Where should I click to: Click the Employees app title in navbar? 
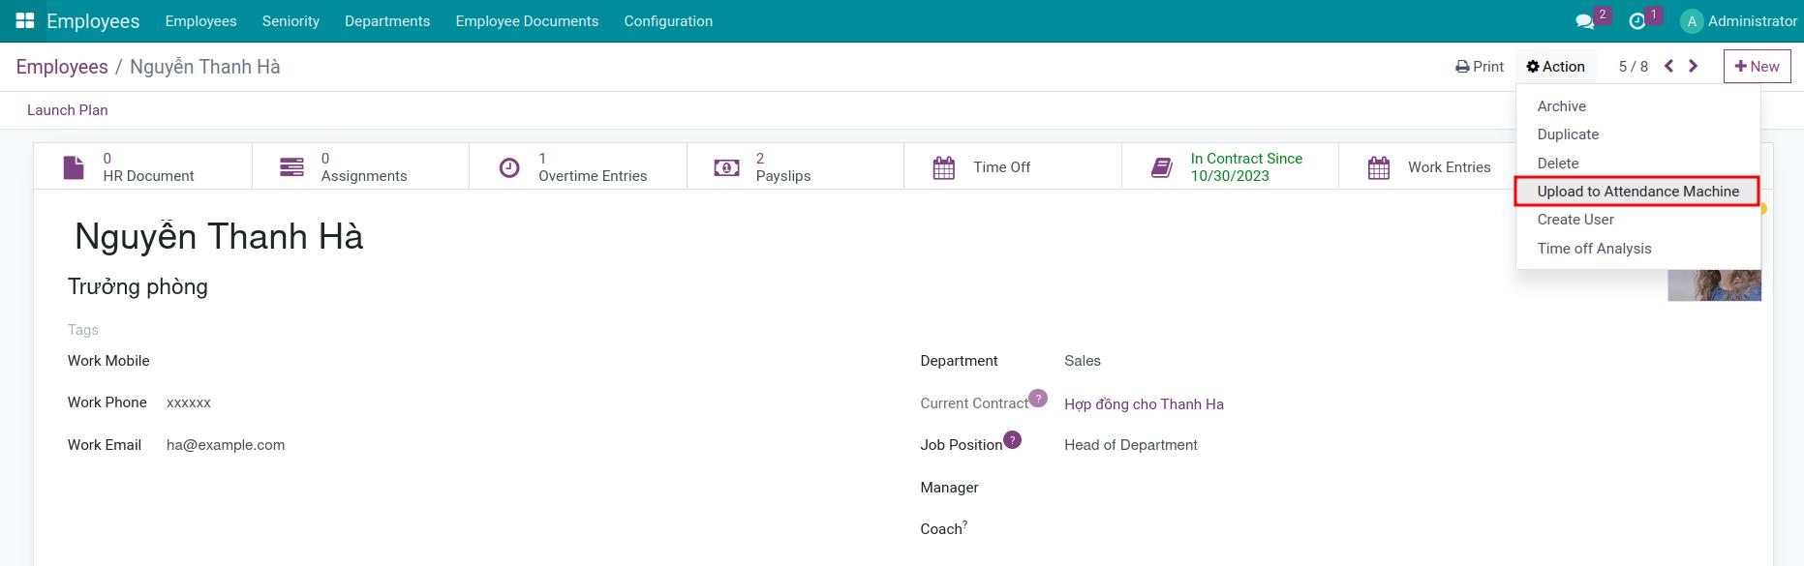(93, 21)
